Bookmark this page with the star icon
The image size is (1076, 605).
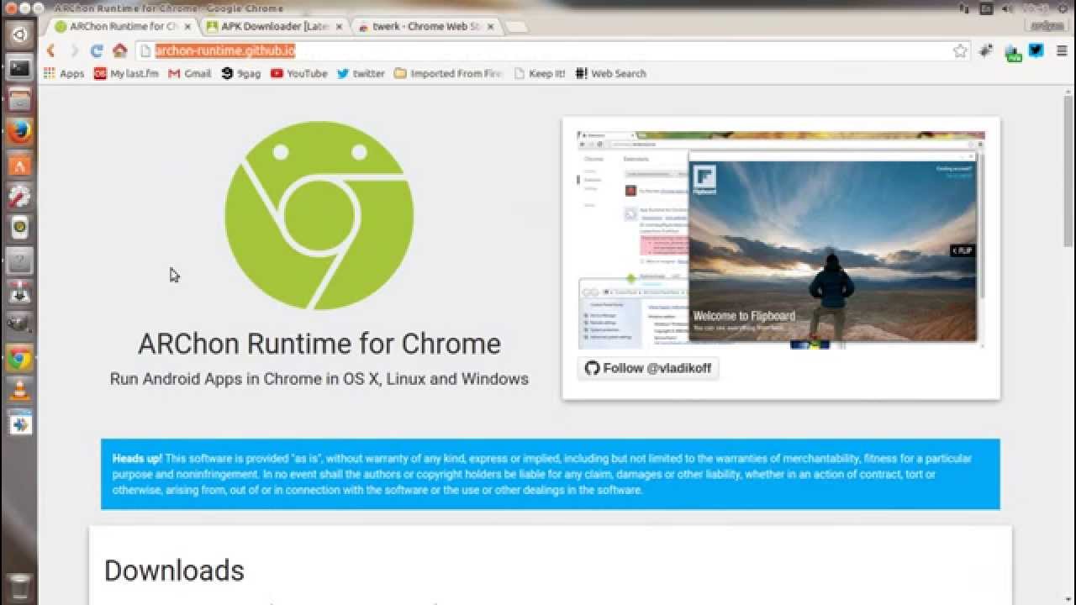coord(960,51)
